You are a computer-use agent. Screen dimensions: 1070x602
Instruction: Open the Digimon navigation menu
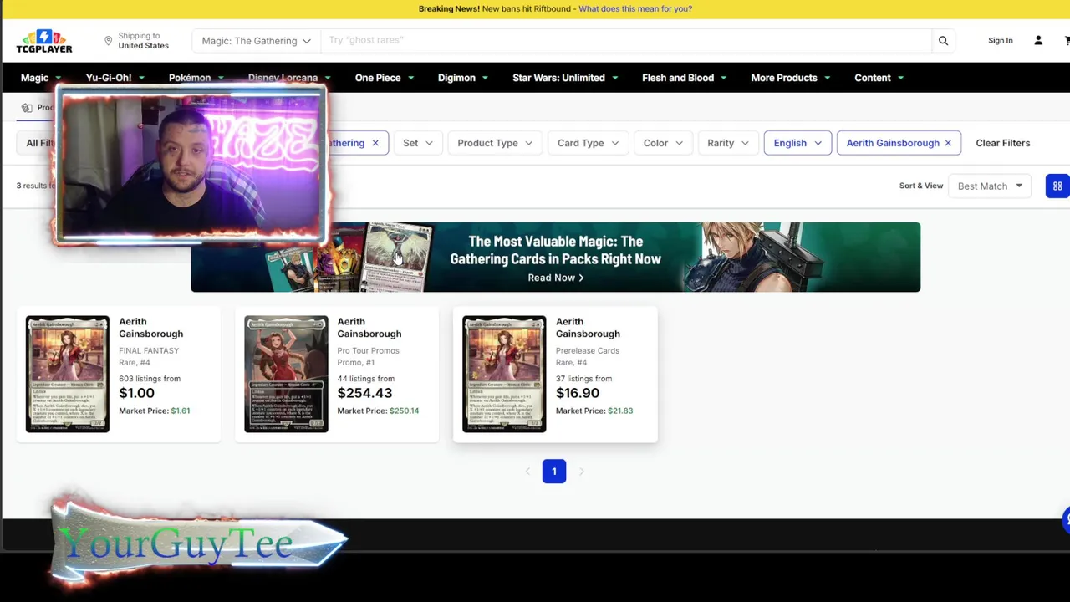[x=462, y=78]
